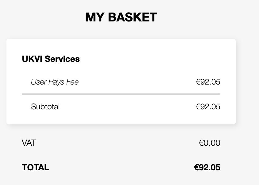Click the word BASKET in the heading
Image resolution: width=259 pixels, height=185 pixels.
(x=133, y=17)
